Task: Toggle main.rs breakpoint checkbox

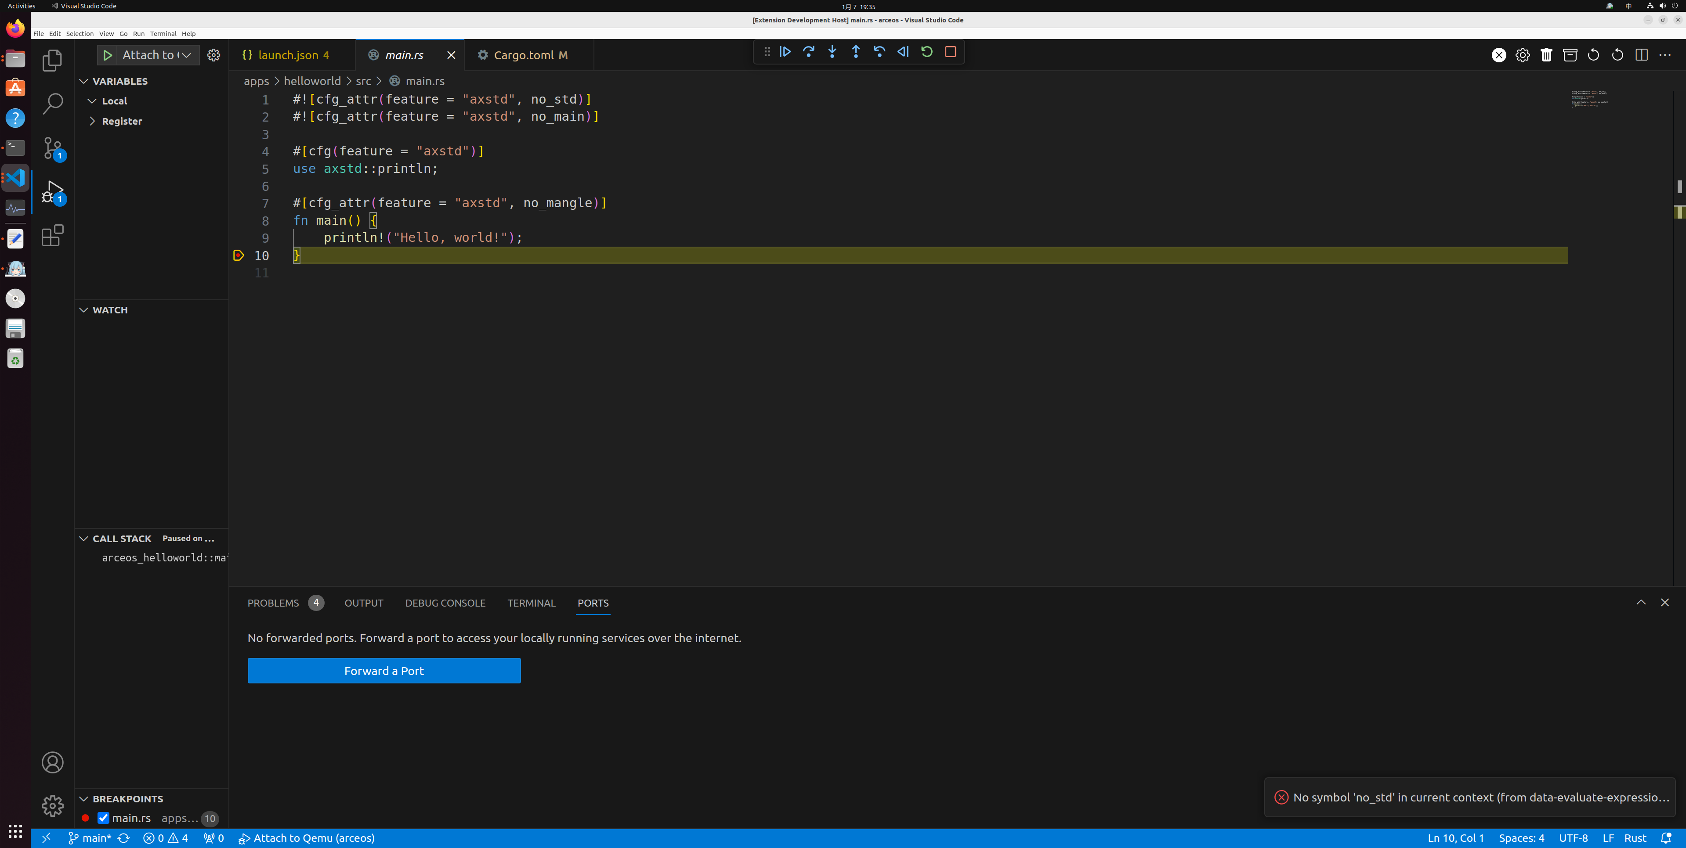Action: click(103, 818)
